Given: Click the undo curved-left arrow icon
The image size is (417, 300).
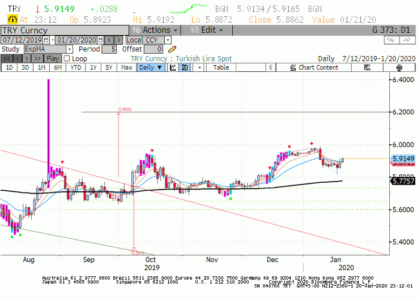Looking at the screenshot, I should coord(392,40).
